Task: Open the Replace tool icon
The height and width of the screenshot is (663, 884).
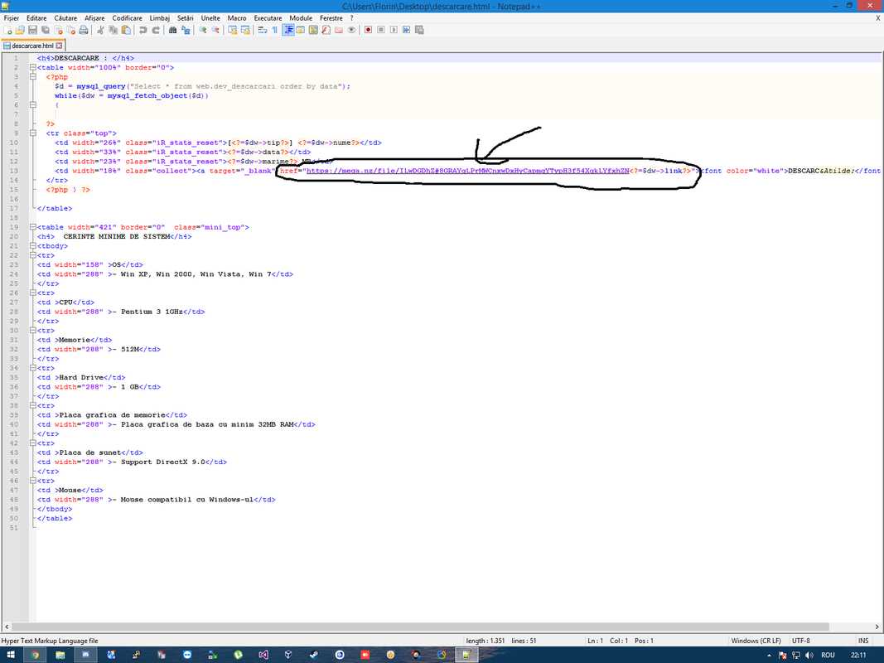Action: 186,30
